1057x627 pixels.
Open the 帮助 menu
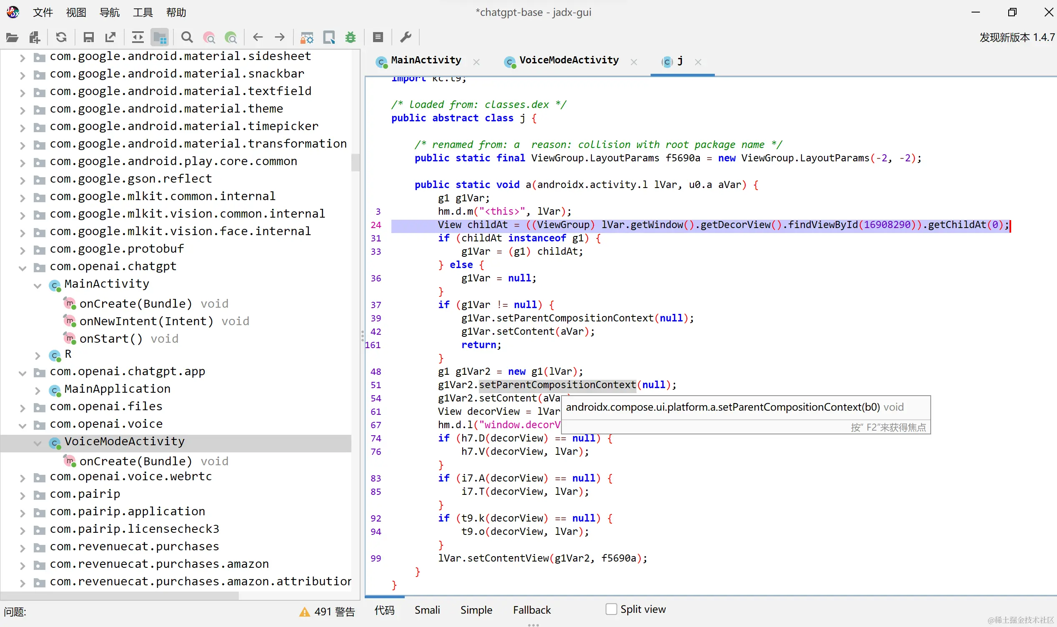click(x=176, y=12)
